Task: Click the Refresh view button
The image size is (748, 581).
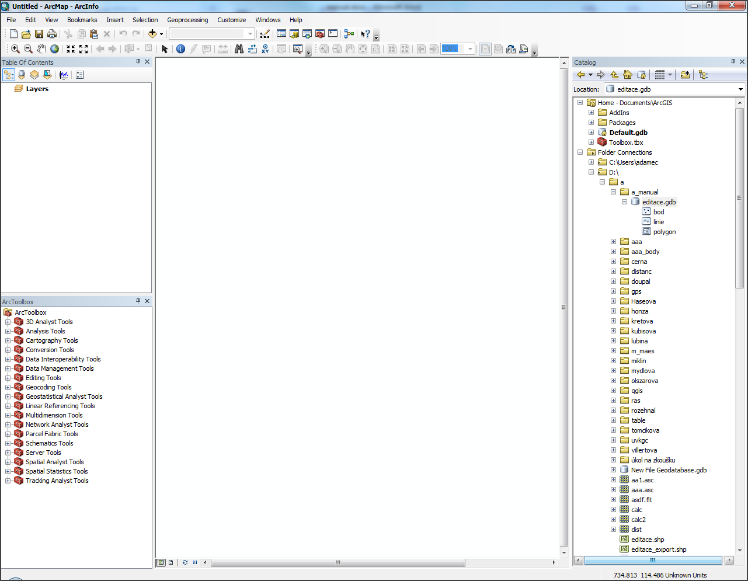Action: (185, 562)
